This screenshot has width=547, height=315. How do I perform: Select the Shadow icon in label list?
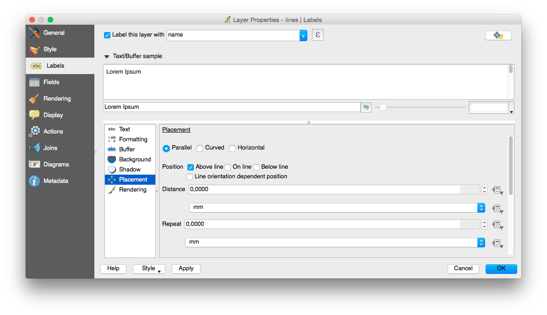pos(112,170)
